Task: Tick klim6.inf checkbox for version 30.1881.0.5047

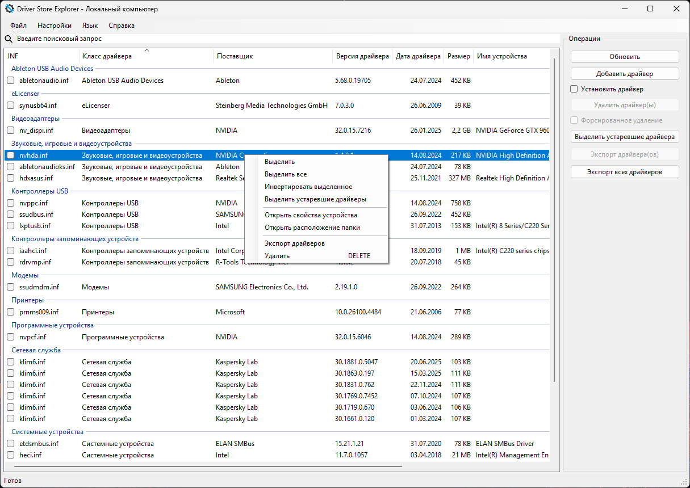Action: pyautogui.click(x=11, y=362)
